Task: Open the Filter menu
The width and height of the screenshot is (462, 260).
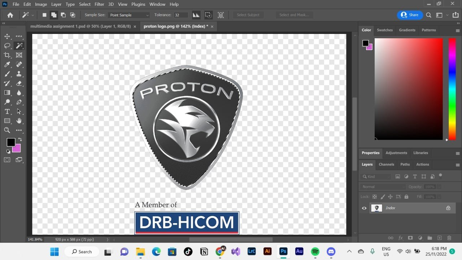Action: coord(99,4)
